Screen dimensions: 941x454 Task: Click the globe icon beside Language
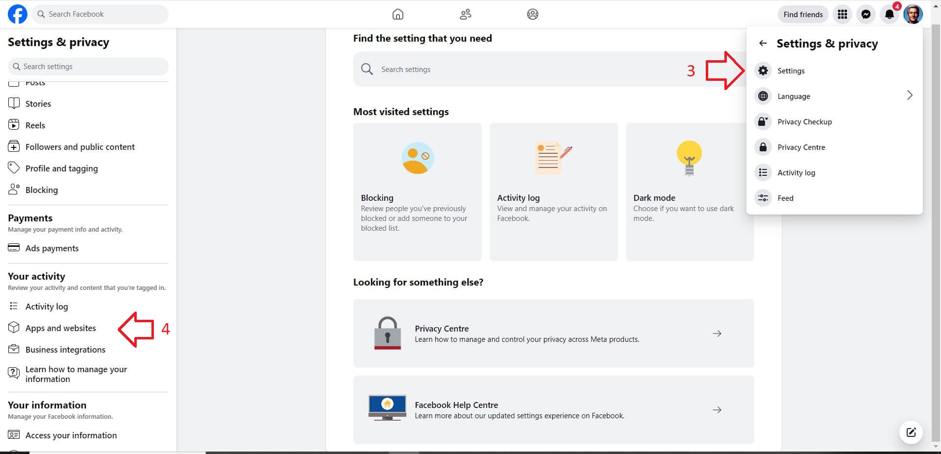tap(763, 96)
